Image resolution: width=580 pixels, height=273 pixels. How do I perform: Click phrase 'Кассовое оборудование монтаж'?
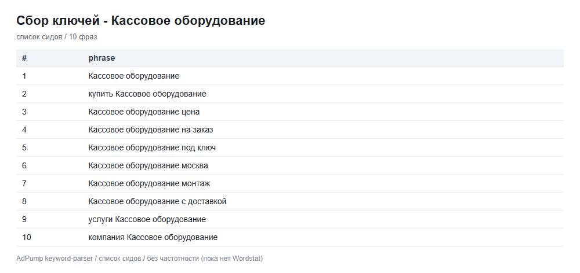pyautogui.click(x=150, y=184)
